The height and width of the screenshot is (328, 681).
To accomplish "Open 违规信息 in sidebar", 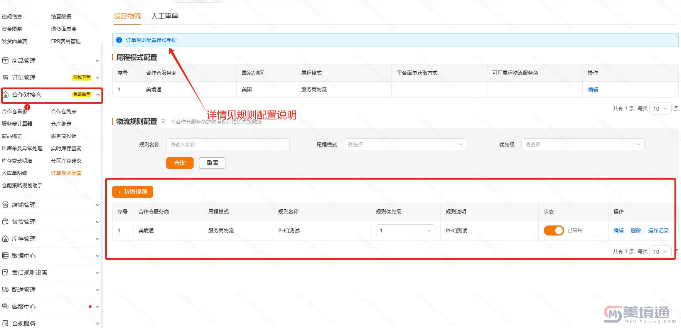I will [x=12, y=17].
